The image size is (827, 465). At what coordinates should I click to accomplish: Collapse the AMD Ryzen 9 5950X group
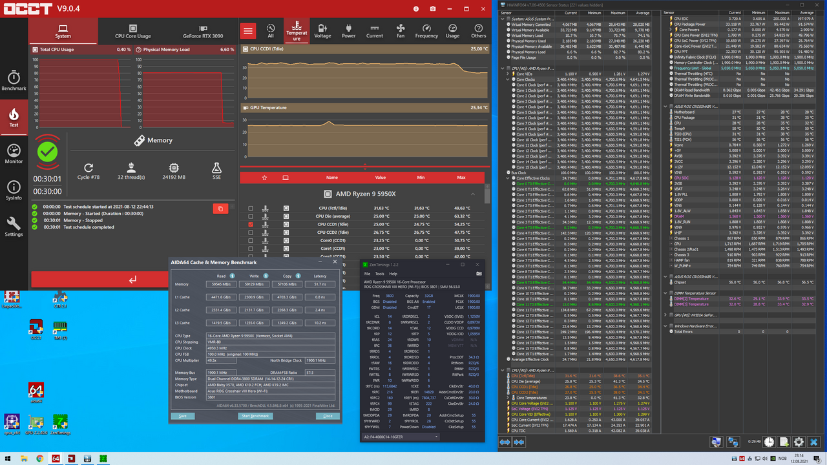pyautogui.click(x=472, y=194)
